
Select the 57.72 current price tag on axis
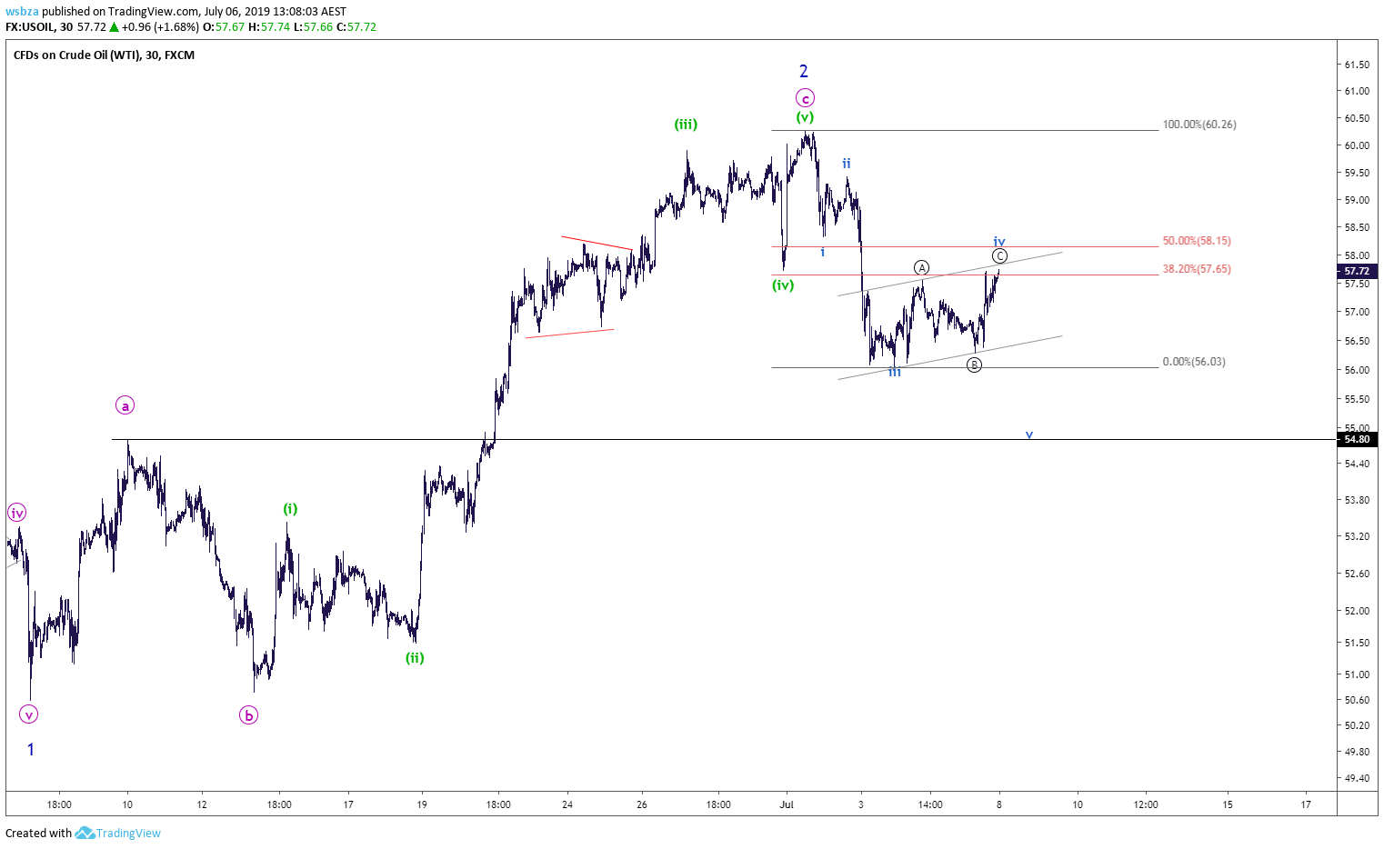click(1357, 271)
